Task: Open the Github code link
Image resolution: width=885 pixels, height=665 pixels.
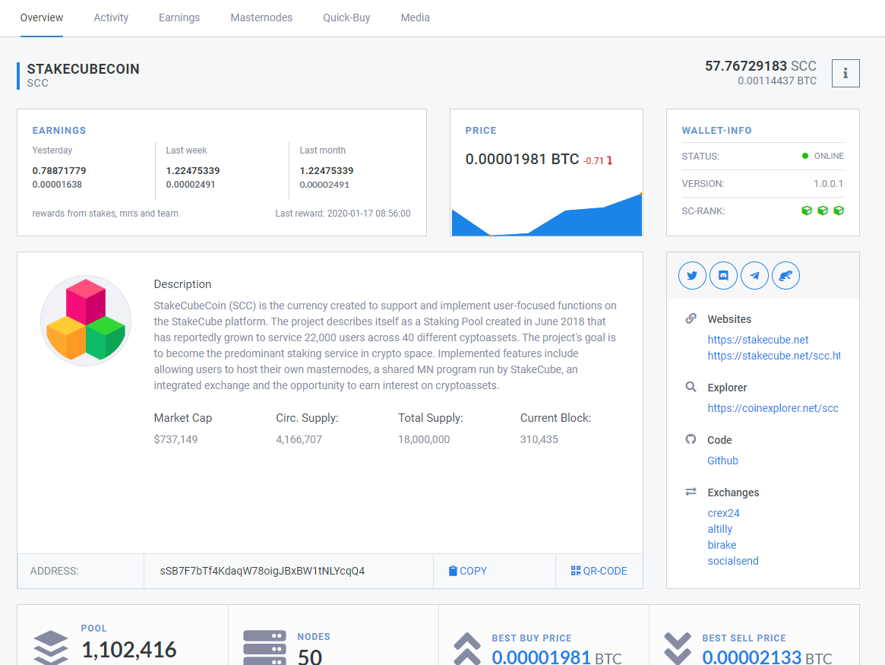Action: [723, 461]
